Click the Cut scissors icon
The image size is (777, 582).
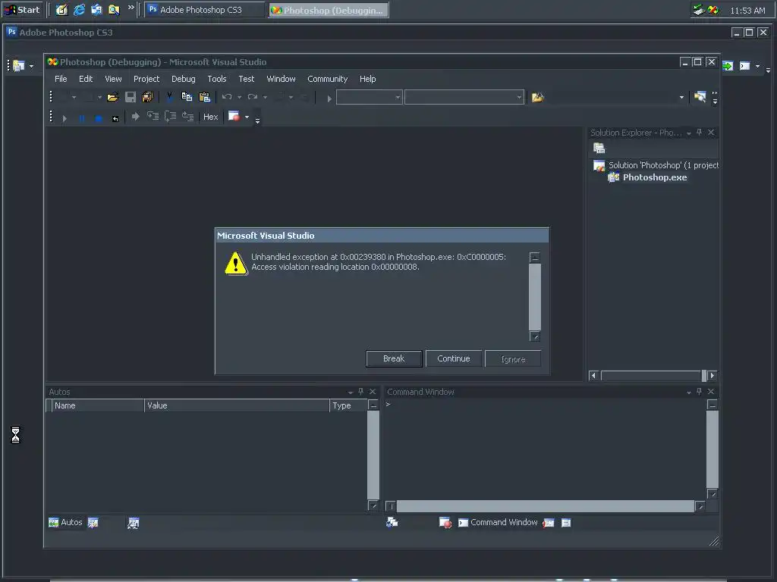click(169, 97)
